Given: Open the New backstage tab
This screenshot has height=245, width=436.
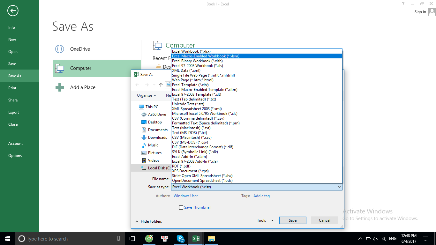Looking at the screenshot, I should click(x=19, y=40).
